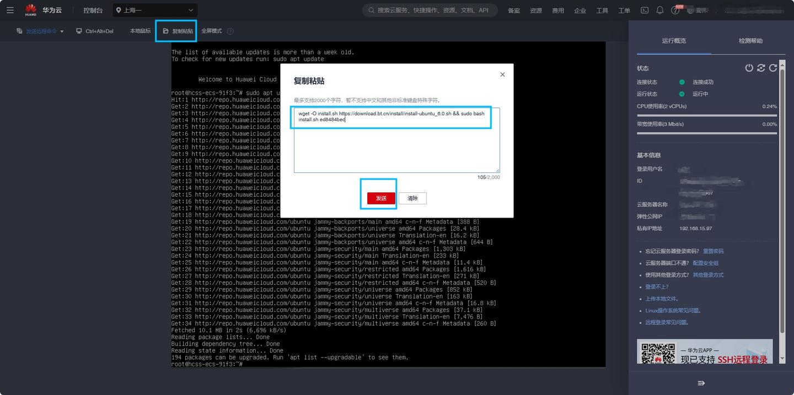Send Ctrl+Alt+Del to the server

(x=95, y=31)
